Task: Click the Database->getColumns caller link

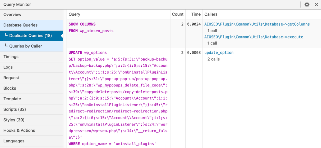Action: [257, 24]
